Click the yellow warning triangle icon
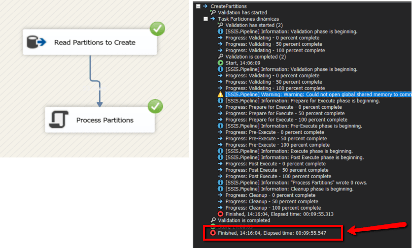Image resolution: width=412 pixels, height=248 pixels. [x=220, y=94]
